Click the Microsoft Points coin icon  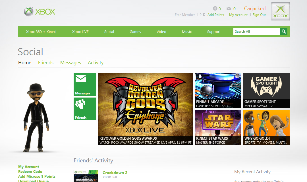point(204,15)
